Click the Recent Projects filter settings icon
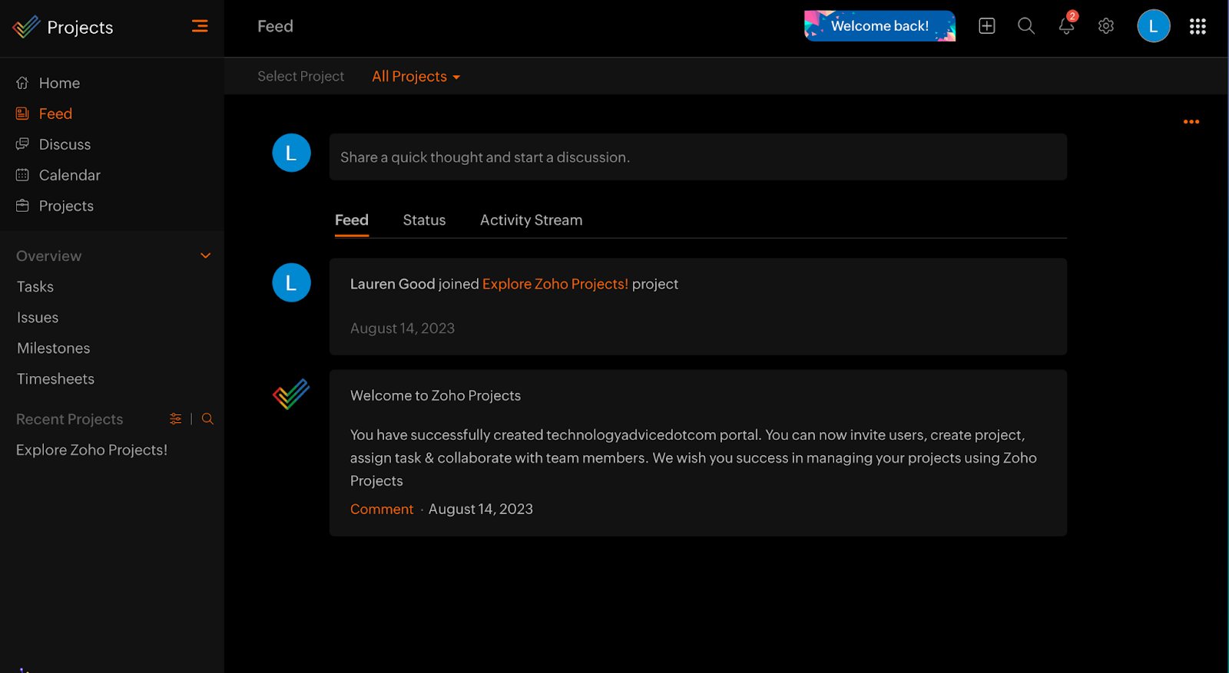Viewport: 1229px width, 673px height. (x=176, y=419)
